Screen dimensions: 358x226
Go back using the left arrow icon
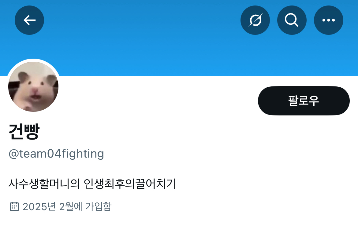point(29,20)
